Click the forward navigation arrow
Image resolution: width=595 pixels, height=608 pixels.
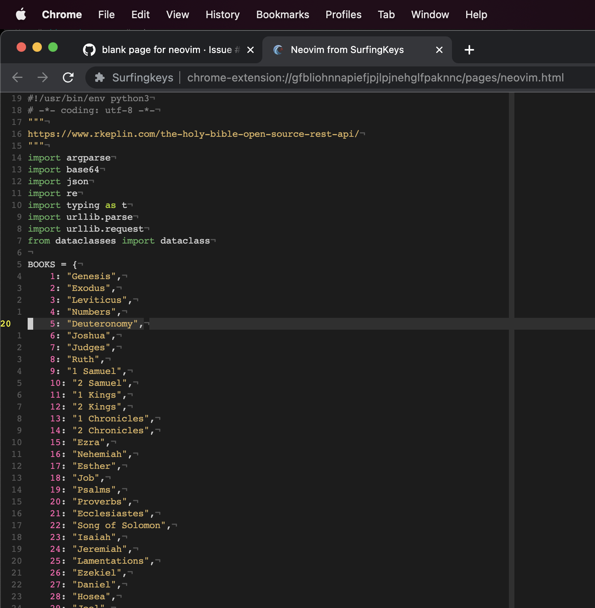click(43, 77)
